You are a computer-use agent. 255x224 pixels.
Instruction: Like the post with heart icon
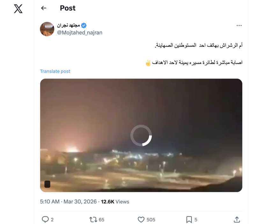[141, 220]
